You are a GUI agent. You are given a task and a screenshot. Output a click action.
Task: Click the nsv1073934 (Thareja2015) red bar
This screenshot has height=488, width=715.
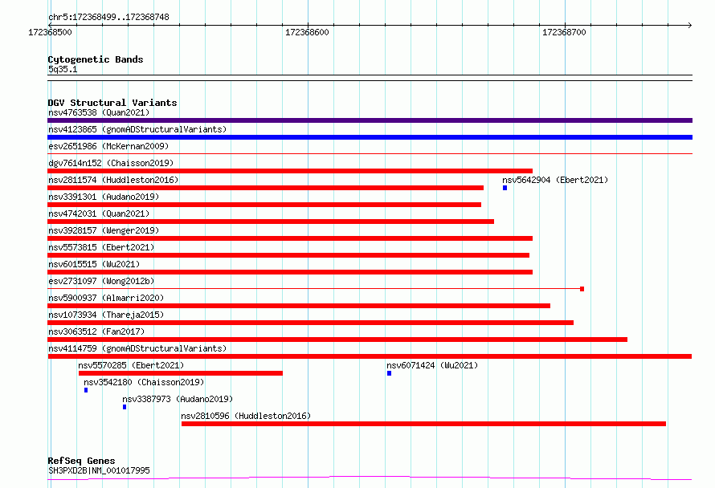coord(311,323)
